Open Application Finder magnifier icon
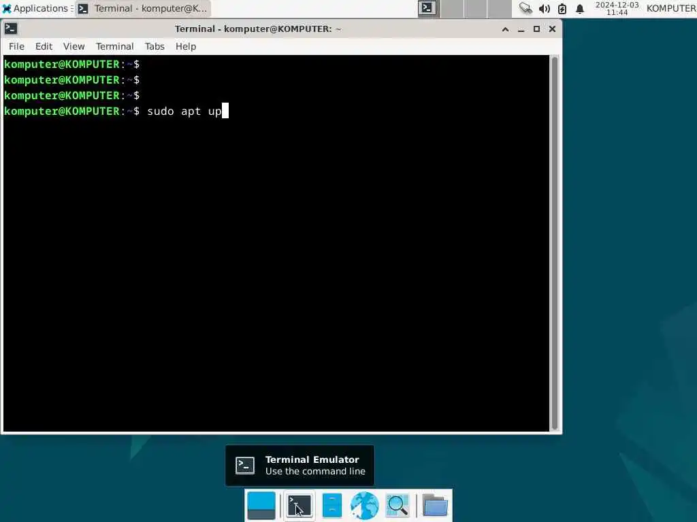Image resolution: width=697 pixels, height=522 pixels. 398,506
